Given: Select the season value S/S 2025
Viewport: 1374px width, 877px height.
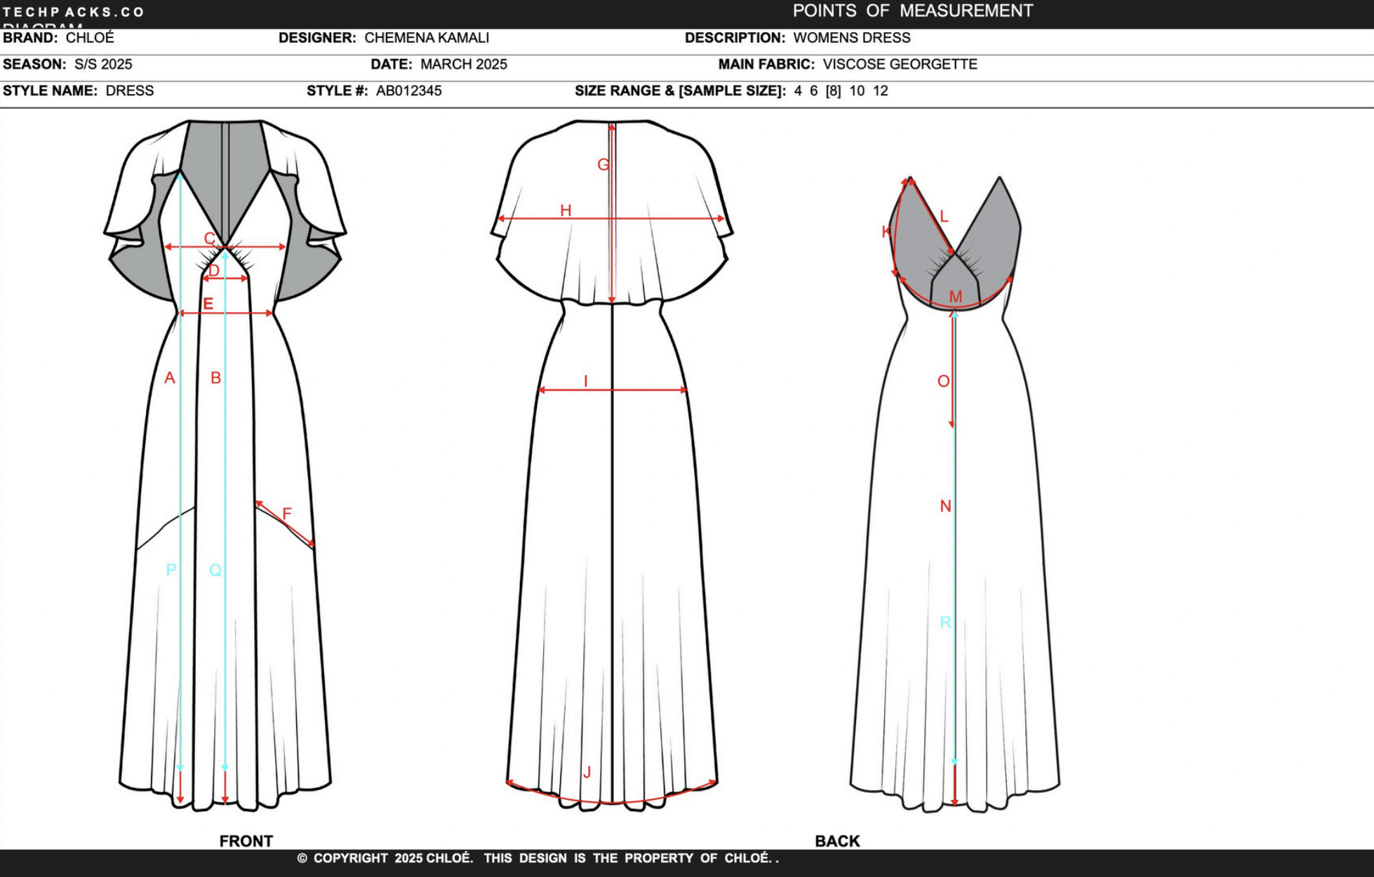Looking at the screenshot, I should coord(103,65).
